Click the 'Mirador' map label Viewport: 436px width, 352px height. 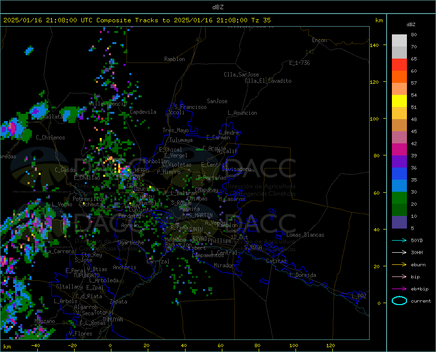click(224, 265)
